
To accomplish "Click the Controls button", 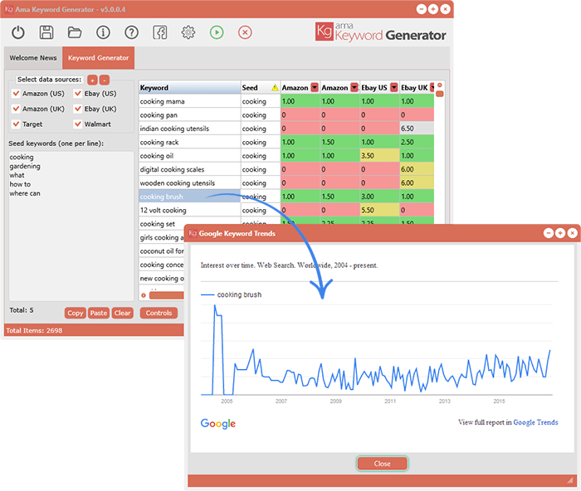I will tap(159, 313).
